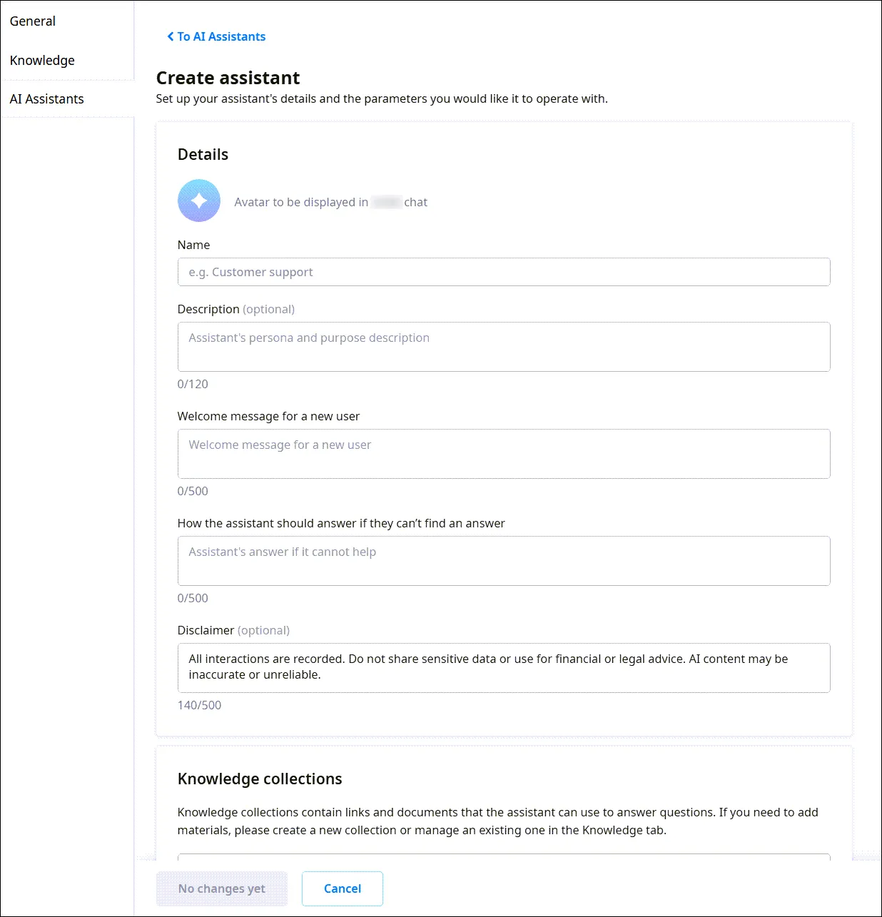Image resolution: width=882 pixels, height=917 pixels.
Task: Click the No changes yet button
Action: (222, 888)
